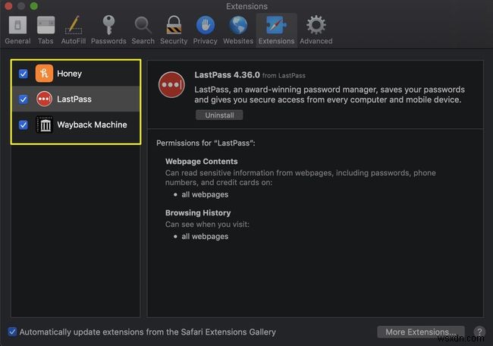Click the Honey extension icon
Screen dimensions: 493x346
coord(44,74)
